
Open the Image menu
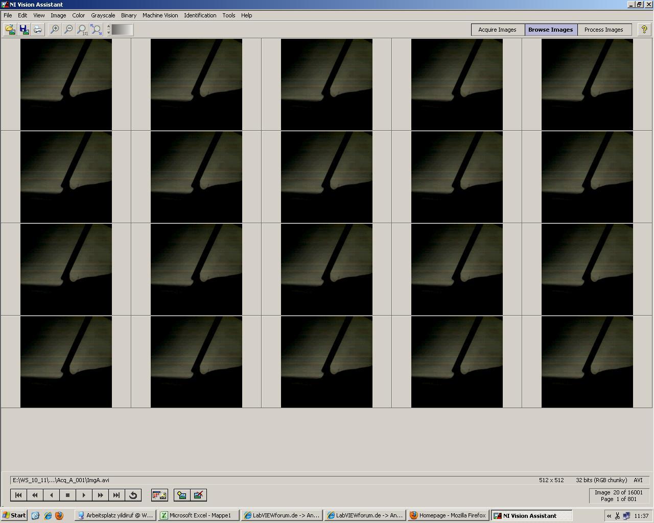[58, 15]
